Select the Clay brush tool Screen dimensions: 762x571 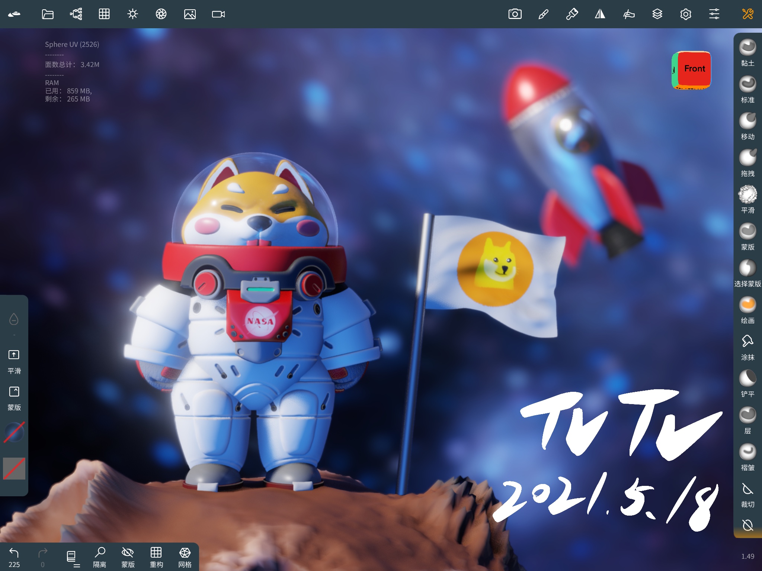[x=747, y=48]
